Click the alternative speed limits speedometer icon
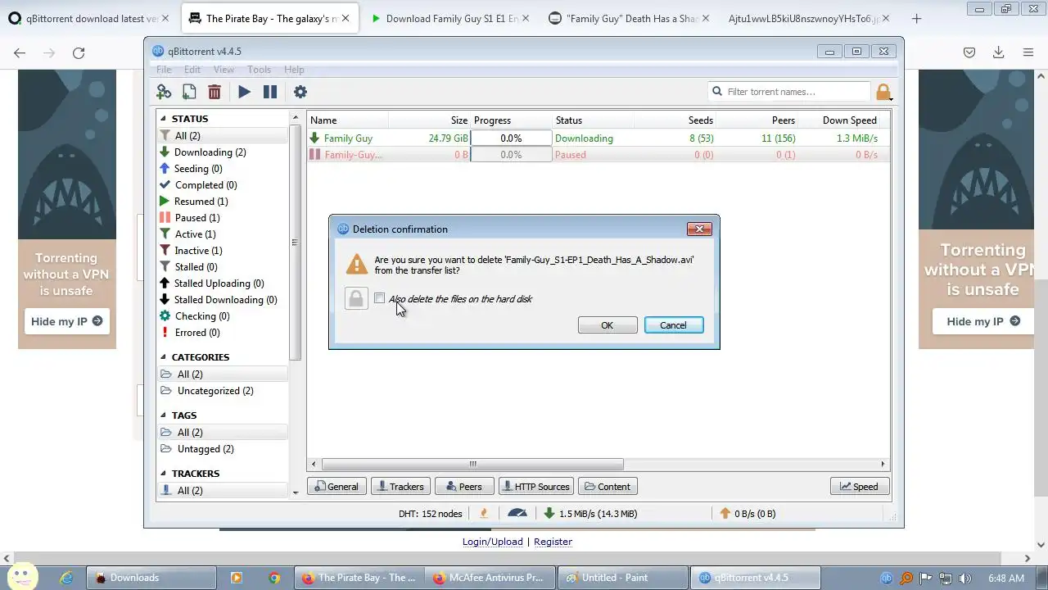Viewport: 1048px width, 590px height. pos(517,513)
